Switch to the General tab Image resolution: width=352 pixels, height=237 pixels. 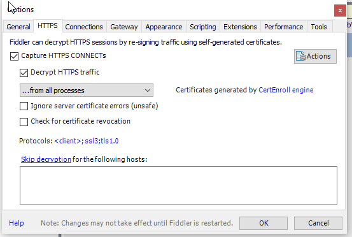tap(18, 27)
